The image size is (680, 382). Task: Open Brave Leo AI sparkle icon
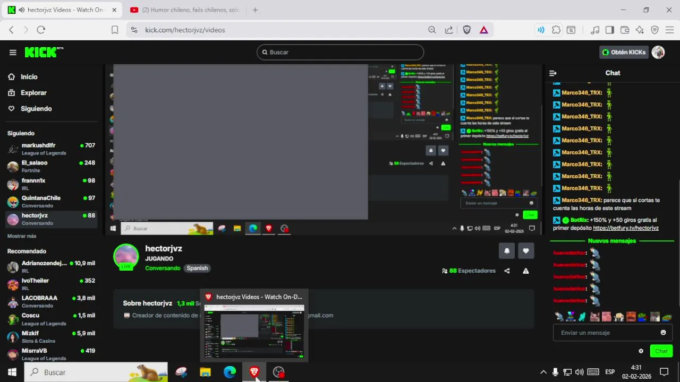(x=640, y=30)
